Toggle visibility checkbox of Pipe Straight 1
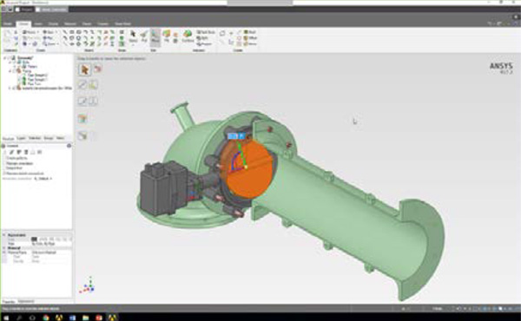Image resolution: width=521 pixels, height=321 pixels. click(x=20, y=80)
